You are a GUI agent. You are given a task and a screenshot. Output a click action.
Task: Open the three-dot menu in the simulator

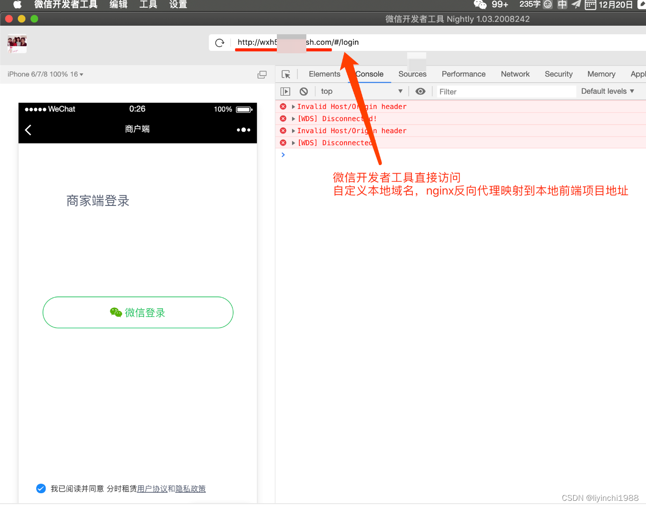[243, 130]
